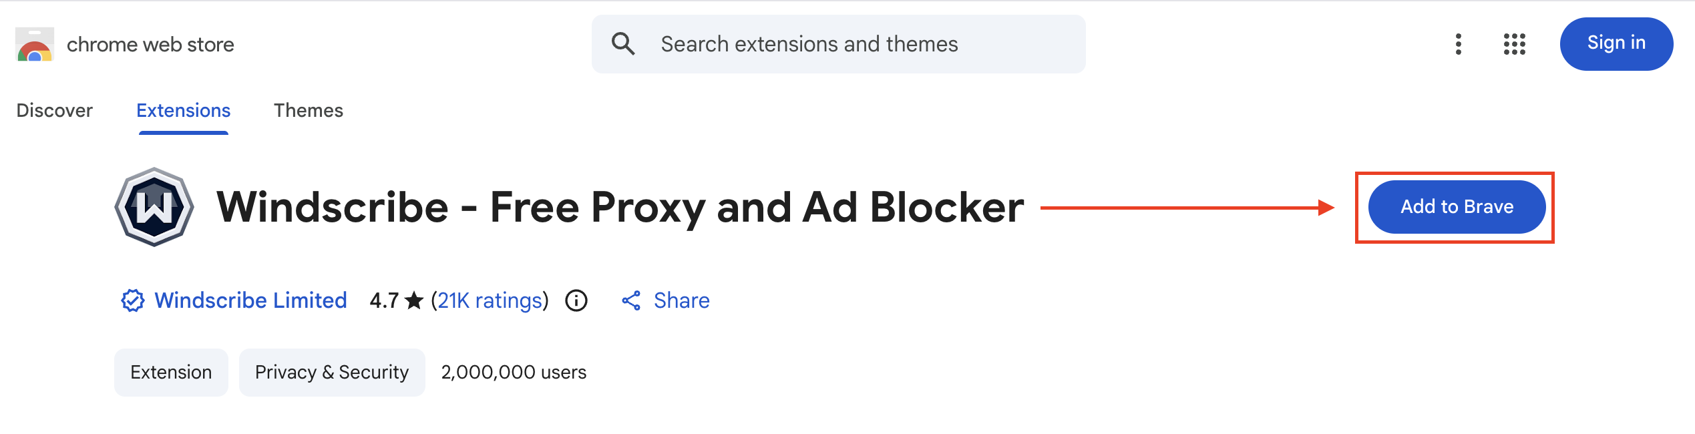
Task: Open the three-dot overflow menu
Action: pyautogui.click(x=1458, y=44)
